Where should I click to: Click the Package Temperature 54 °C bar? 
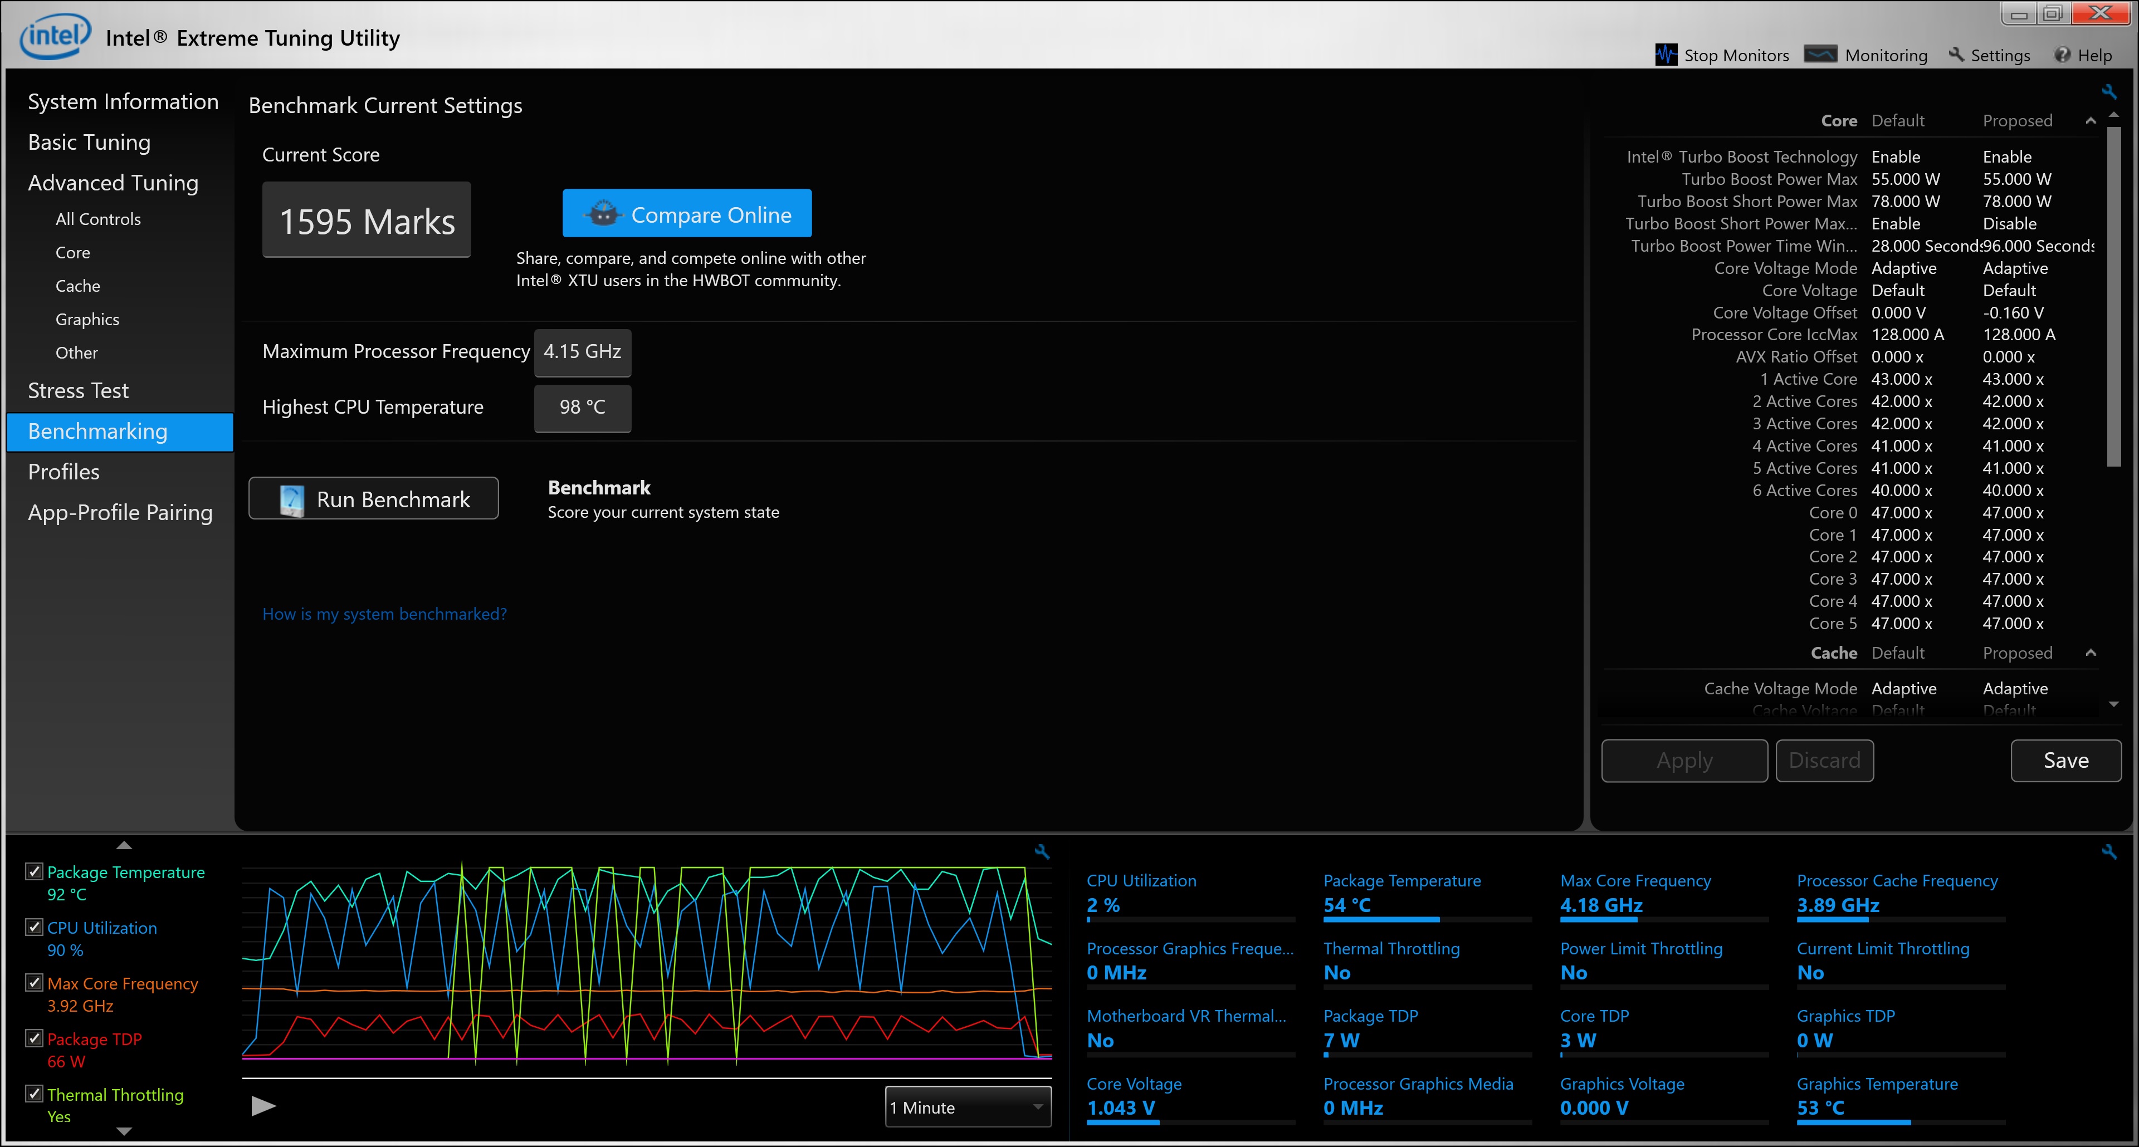point(1427,919)
